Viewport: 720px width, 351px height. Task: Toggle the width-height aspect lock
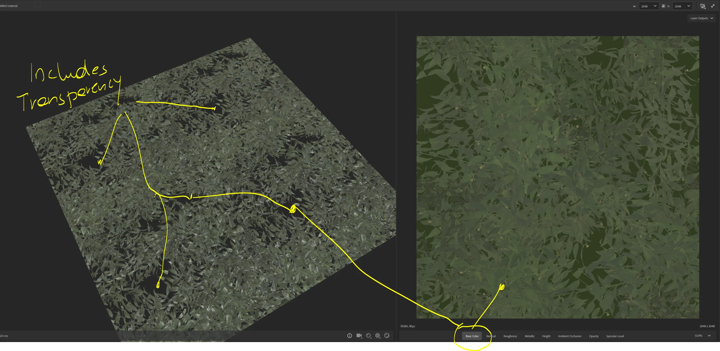click(663, 6)
